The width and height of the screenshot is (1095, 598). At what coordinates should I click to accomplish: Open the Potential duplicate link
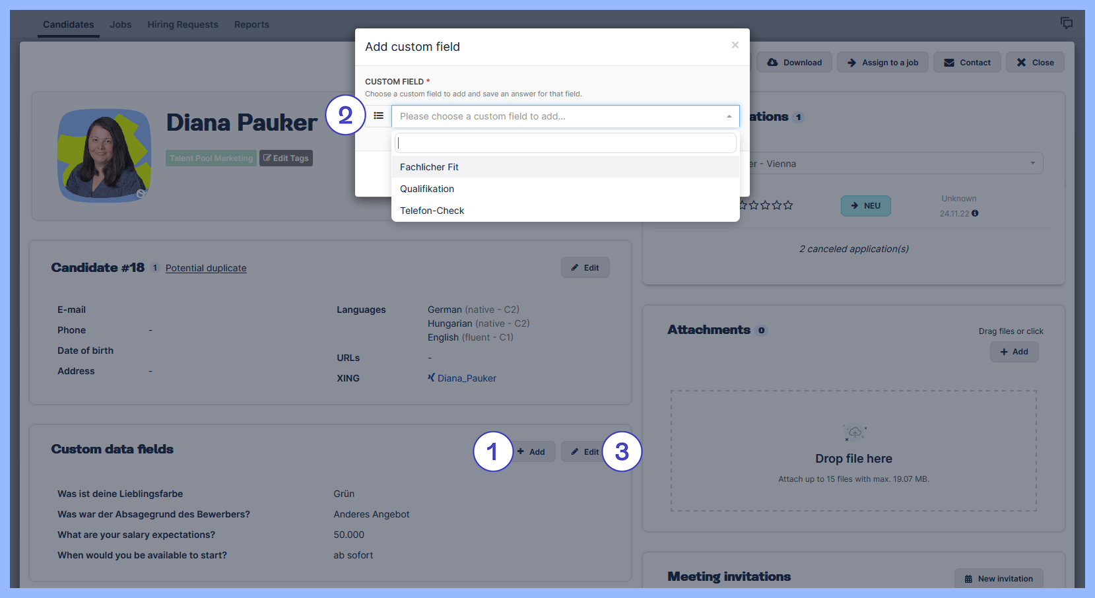pos(206,268)
